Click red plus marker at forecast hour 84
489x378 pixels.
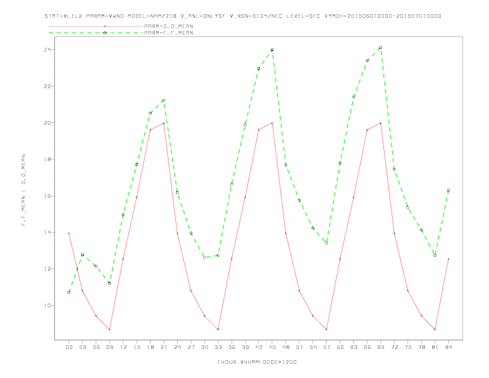point(448,259)
